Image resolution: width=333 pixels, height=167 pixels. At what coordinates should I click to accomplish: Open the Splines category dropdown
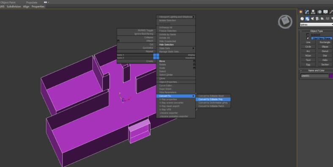[316, 25]
